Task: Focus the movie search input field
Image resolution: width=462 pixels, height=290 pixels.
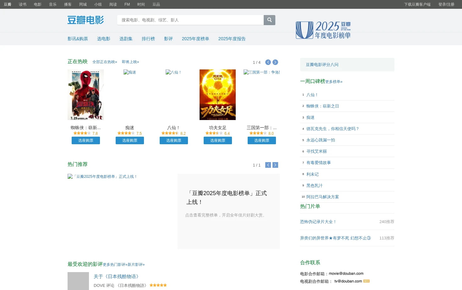Action: 190,20
